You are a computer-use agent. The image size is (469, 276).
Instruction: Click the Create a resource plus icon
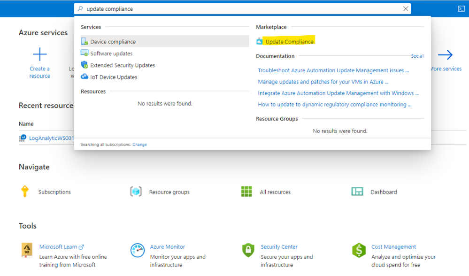point(40,54)
